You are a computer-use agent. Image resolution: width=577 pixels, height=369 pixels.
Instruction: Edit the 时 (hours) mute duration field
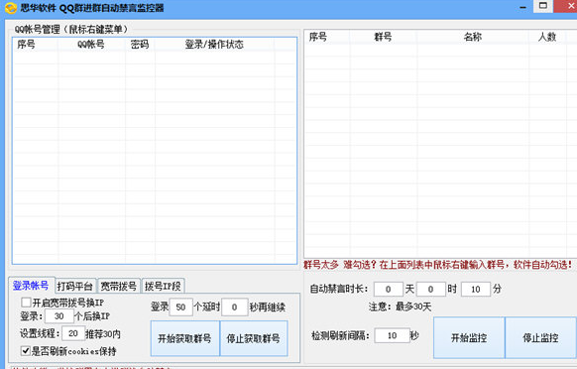click(x=431, y=289)
